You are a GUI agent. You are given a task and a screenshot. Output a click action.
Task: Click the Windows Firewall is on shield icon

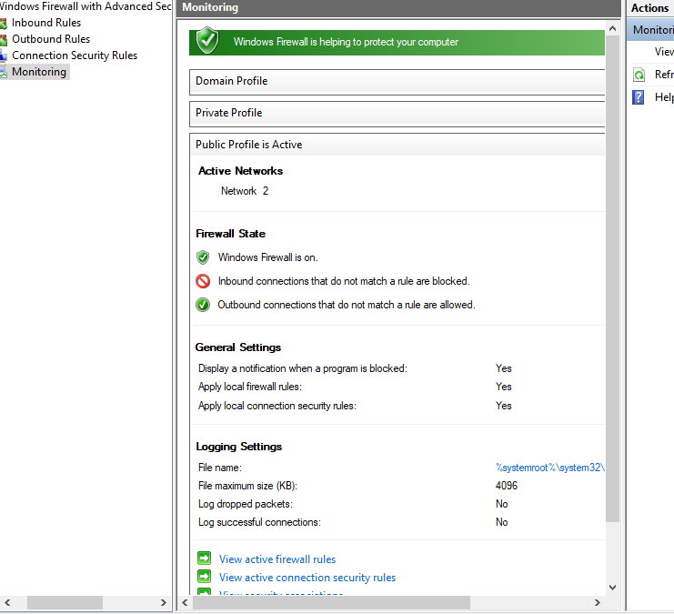click(x=203, y=257)
